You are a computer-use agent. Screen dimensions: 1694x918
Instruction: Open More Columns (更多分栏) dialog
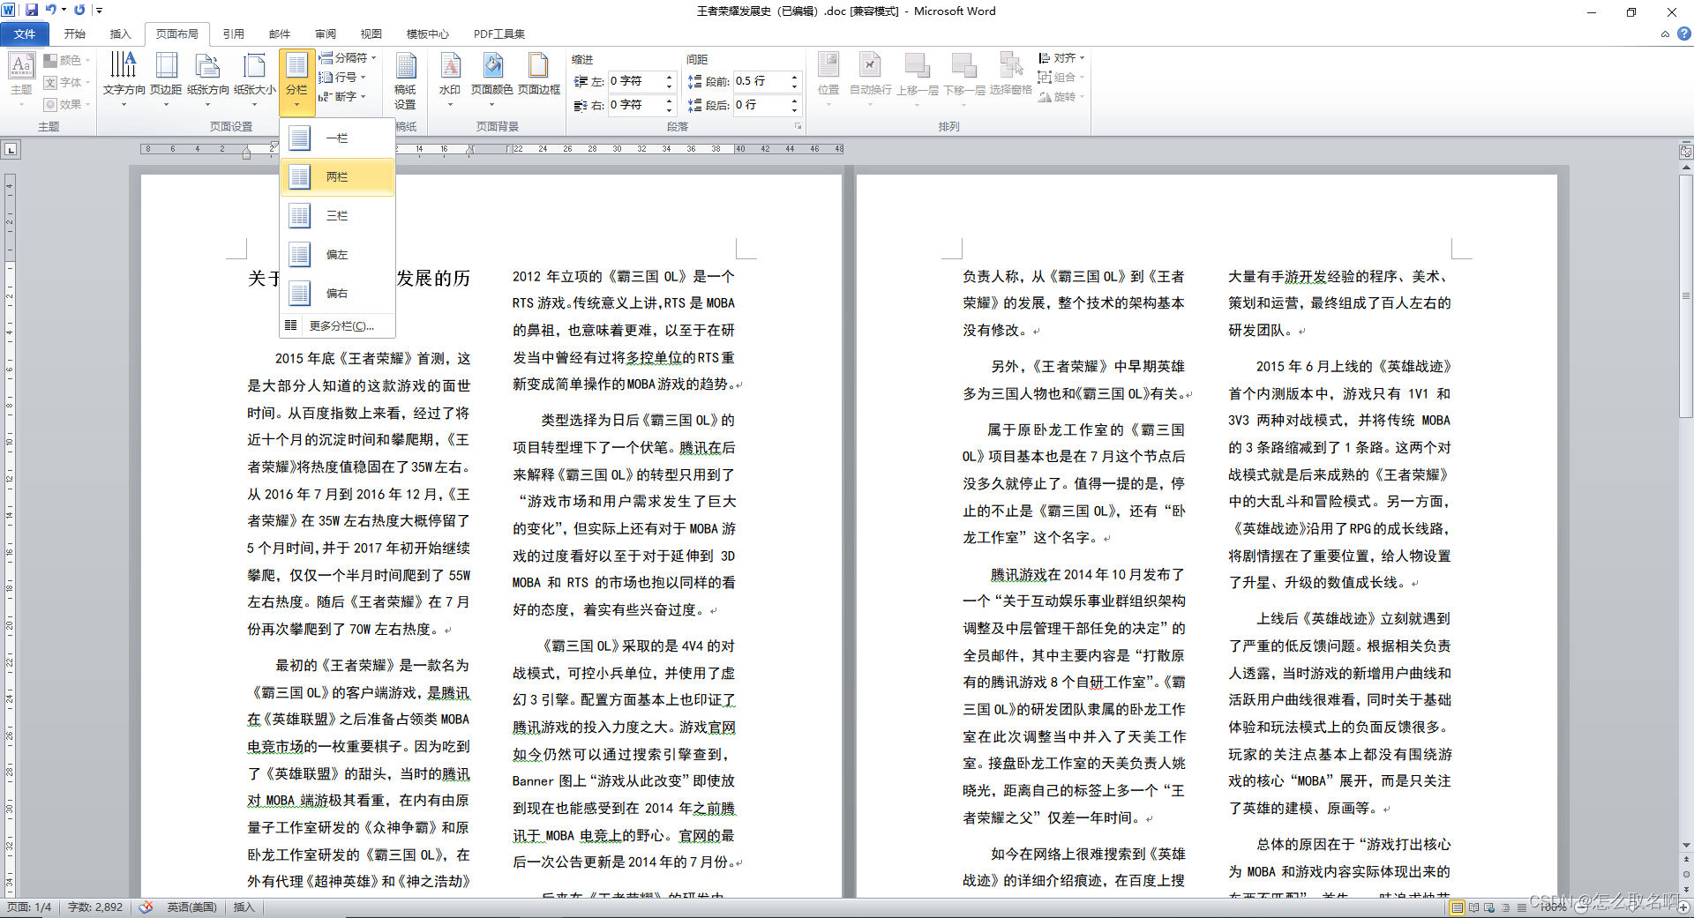tap(337, 325)
